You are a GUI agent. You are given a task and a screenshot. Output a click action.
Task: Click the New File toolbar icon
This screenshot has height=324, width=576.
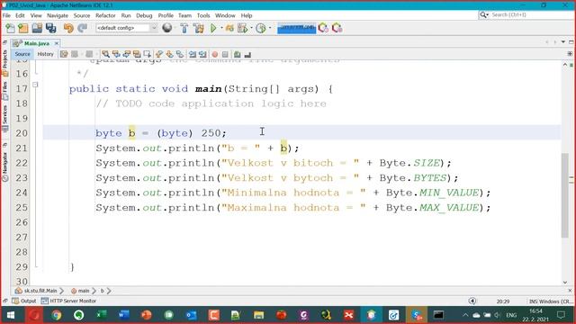[x=10, y=28]
